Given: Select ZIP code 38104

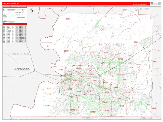Looking at the screenshot, I should coord(75,81).
